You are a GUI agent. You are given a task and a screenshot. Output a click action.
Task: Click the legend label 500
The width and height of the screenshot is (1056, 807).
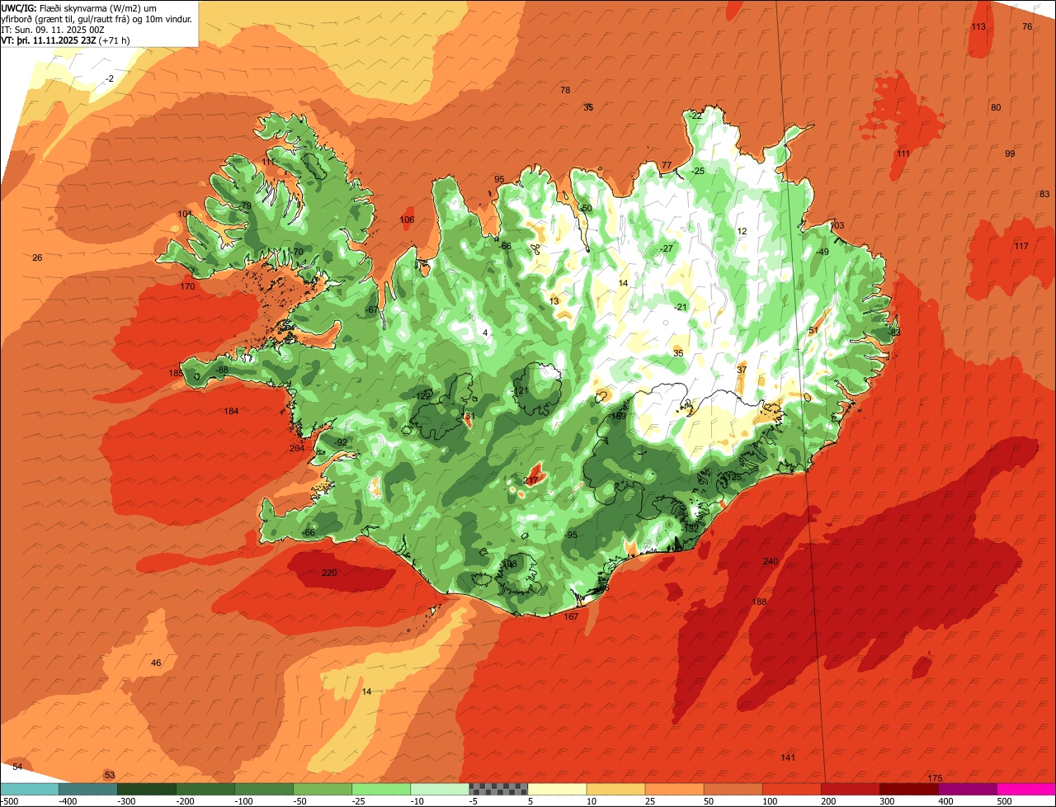1002,800
